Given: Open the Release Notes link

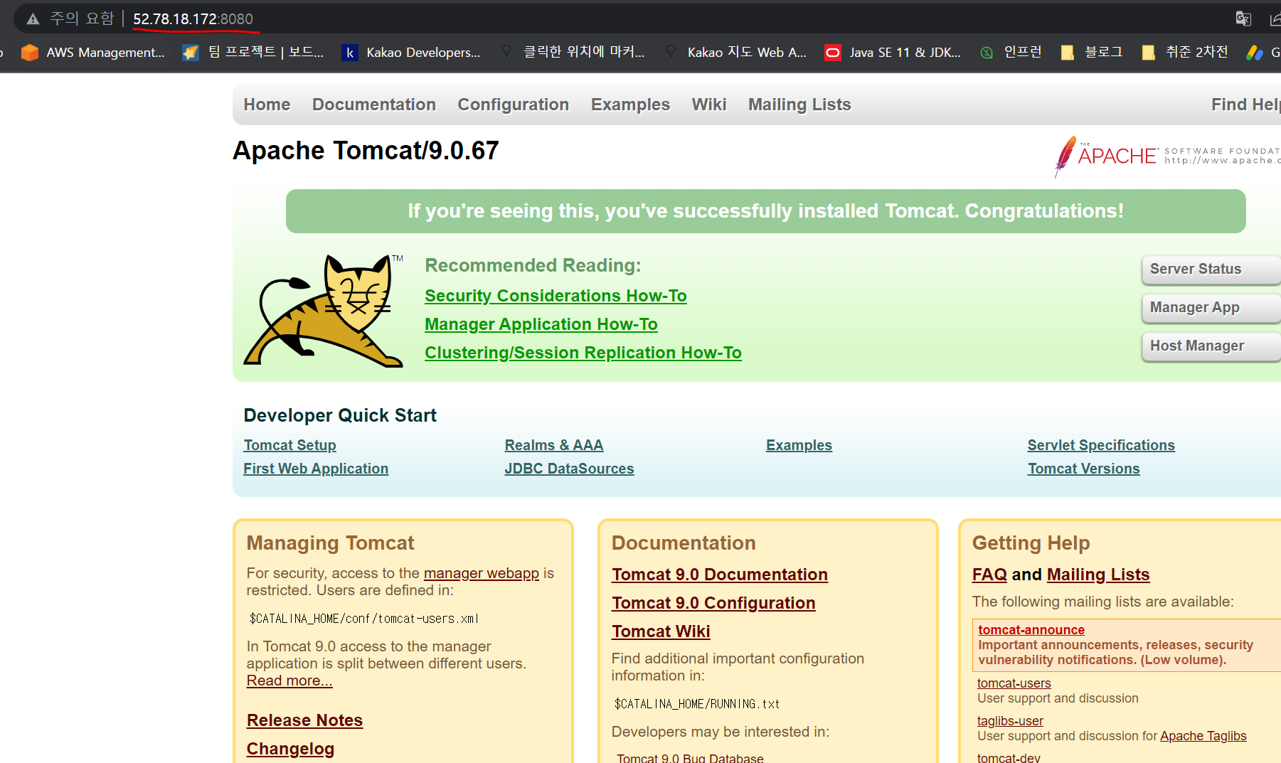Looking at the screenshot, I should tap(304, 720).
